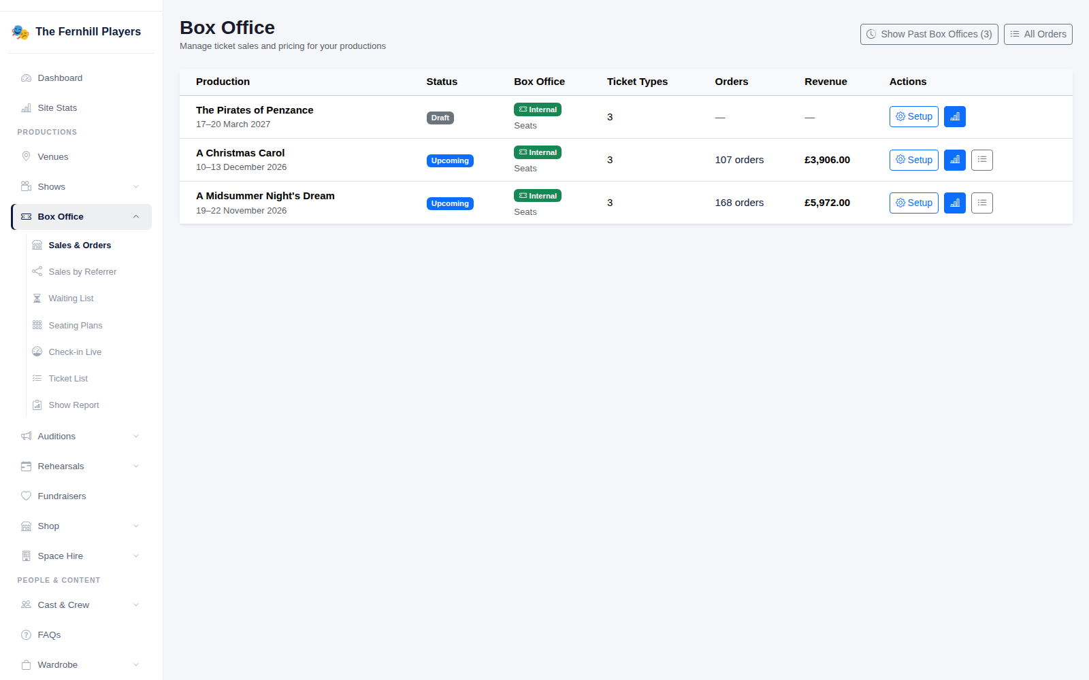The image size is (1089, 680).
Task: Click the Show Report document icon
Action: pos(37,405)
